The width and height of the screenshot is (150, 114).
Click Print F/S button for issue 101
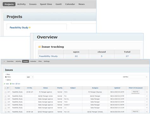click(x=135, y=111)
